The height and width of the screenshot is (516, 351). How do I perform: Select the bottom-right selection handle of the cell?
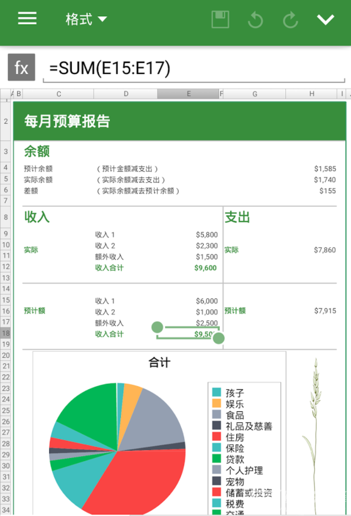point(218,338)
